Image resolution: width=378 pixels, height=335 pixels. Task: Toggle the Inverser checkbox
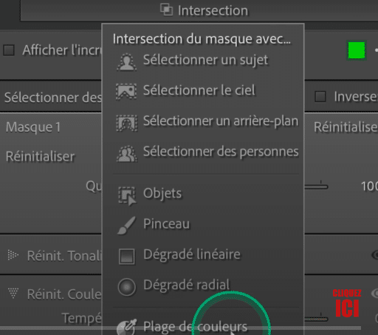[x=320, y=96]
